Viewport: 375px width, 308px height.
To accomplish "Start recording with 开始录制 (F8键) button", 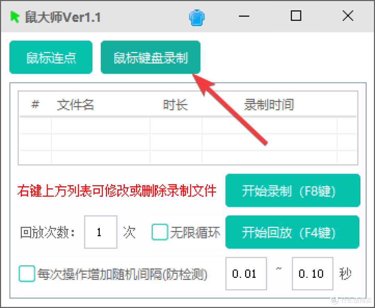I will 293,191.
